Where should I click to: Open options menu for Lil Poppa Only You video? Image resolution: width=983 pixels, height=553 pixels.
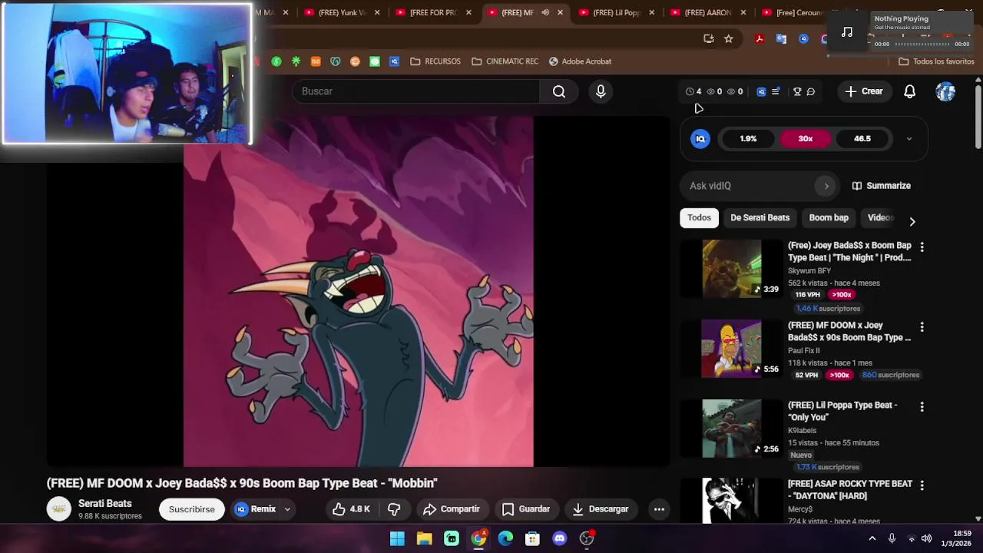point(922,406)
